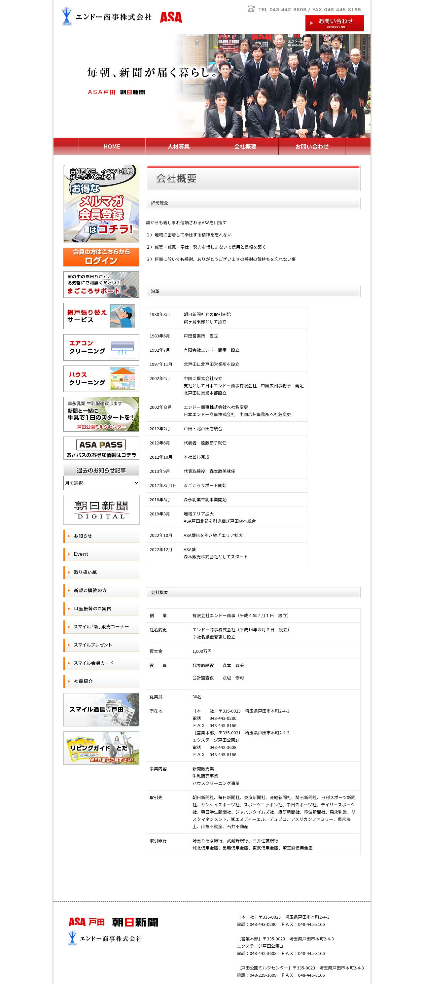The width and height of the screenshot is (424, 984).
Task: Open the 会社概要 menu item
Action: point(245,146)
